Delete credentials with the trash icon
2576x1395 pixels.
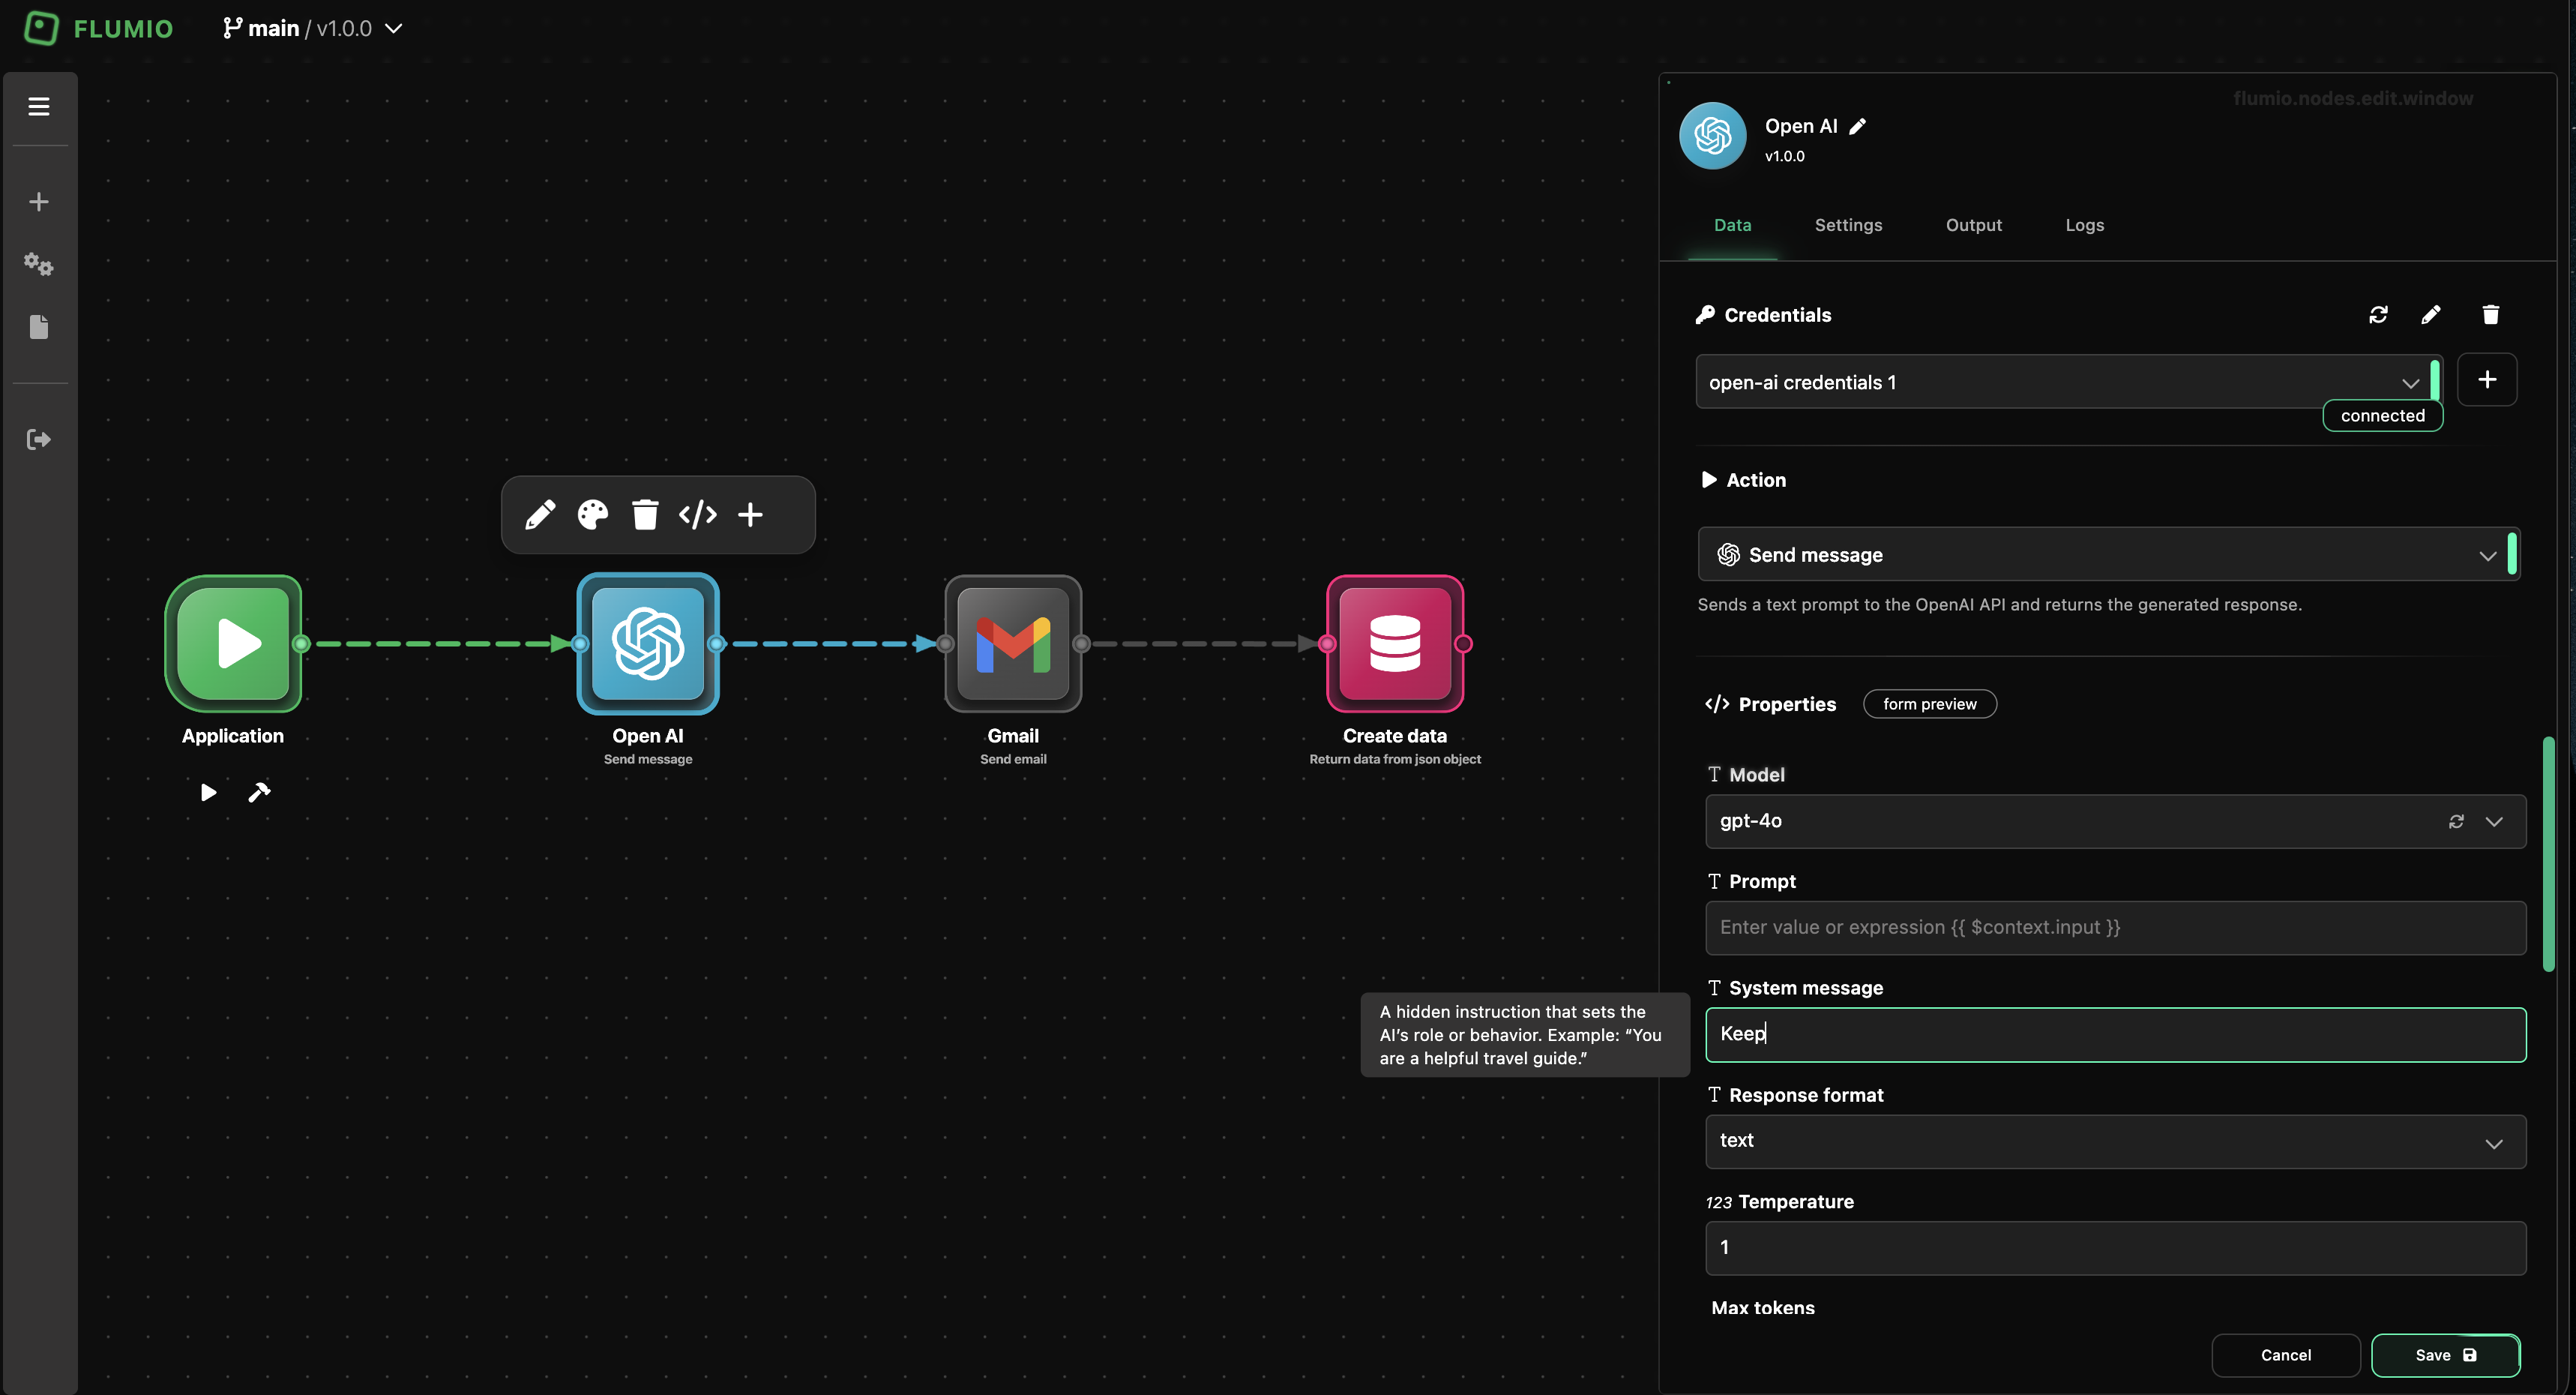(x=2490, y=315)
